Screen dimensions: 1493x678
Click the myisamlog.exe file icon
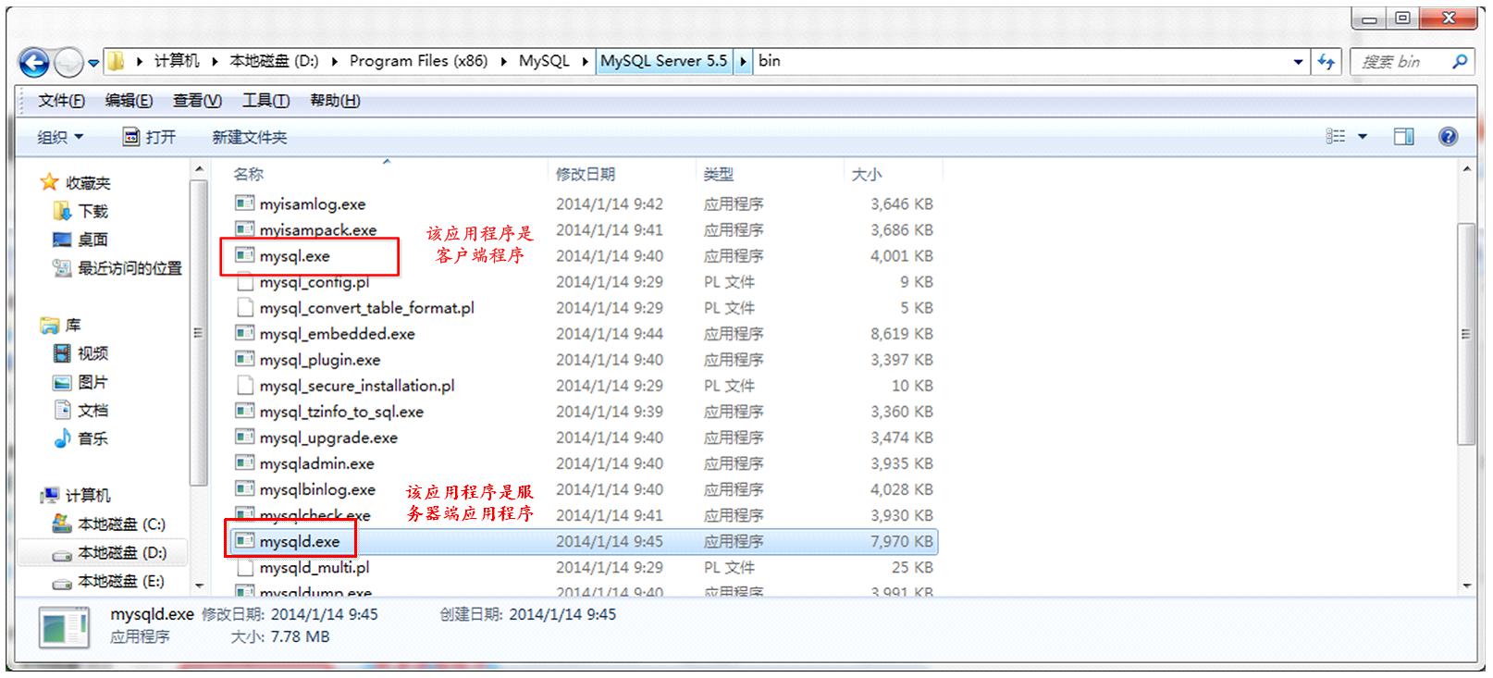click(x=244, y=203)
